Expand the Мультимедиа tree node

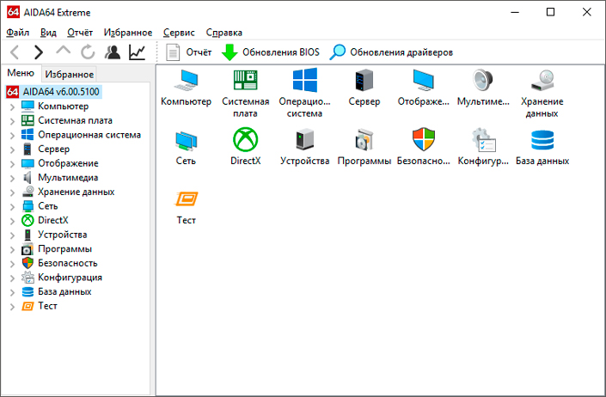12,178
